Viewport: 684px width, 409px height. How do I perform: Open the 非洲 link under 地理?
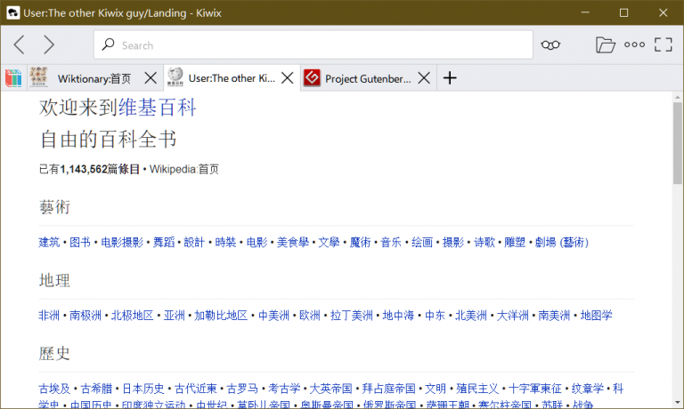(x=49, y=316)
